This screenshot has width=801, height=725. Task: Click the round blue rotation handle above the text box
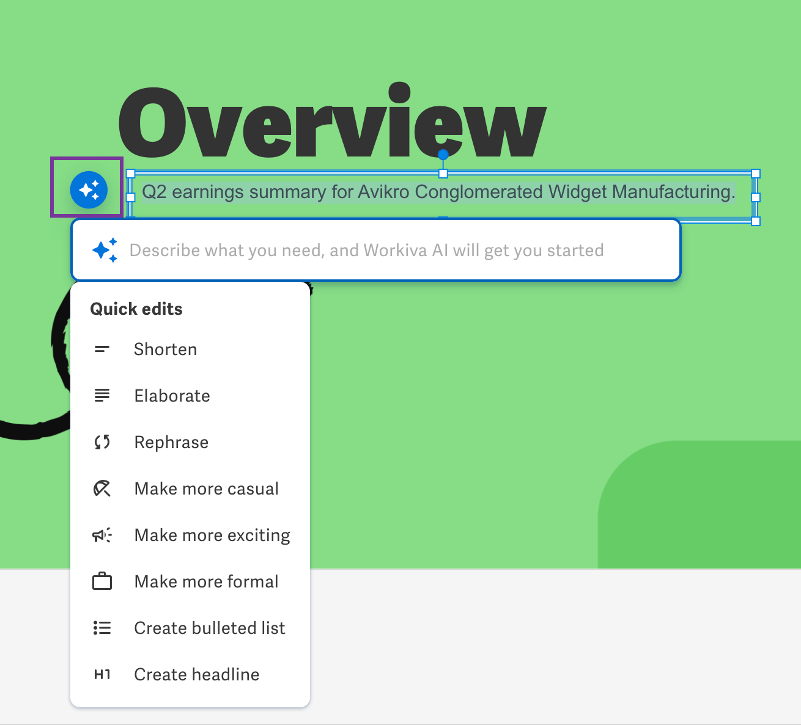pos(443,155)
